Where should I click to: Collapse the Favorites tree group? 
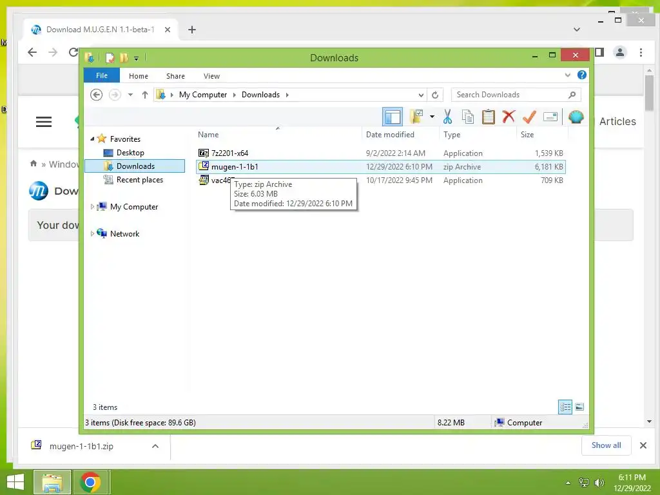pos(92,139)
